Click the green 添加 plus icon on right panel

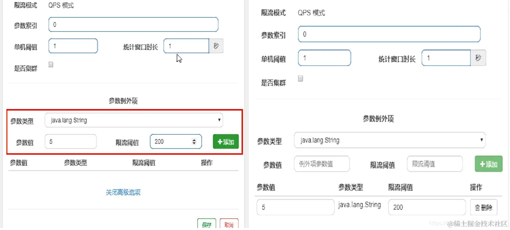tap(483, 164)
